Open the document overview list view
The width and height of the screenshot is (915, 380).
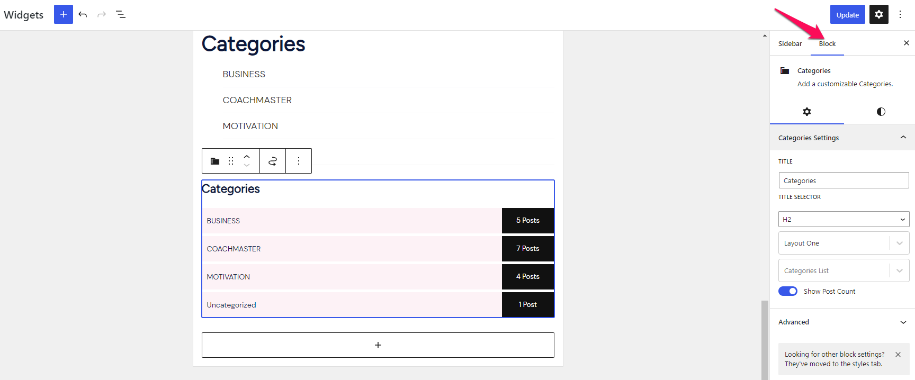coord(120,14)
